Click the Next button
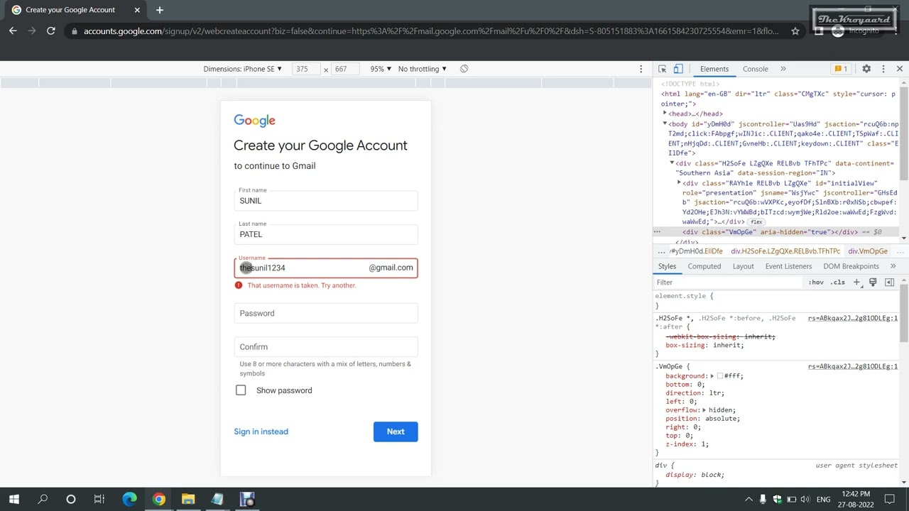The width and height of the screenshot is (909, 511). pos(396,432)
